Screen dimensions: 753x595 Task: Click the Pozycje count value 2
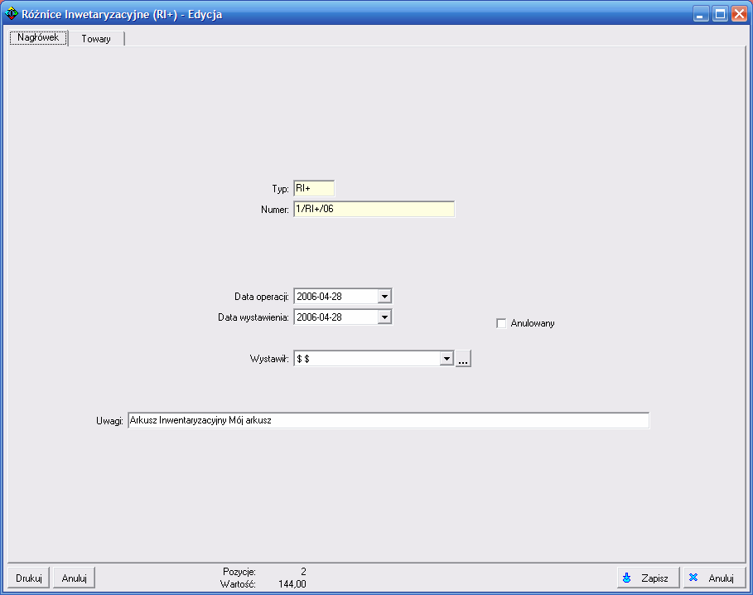pos(303,572)
